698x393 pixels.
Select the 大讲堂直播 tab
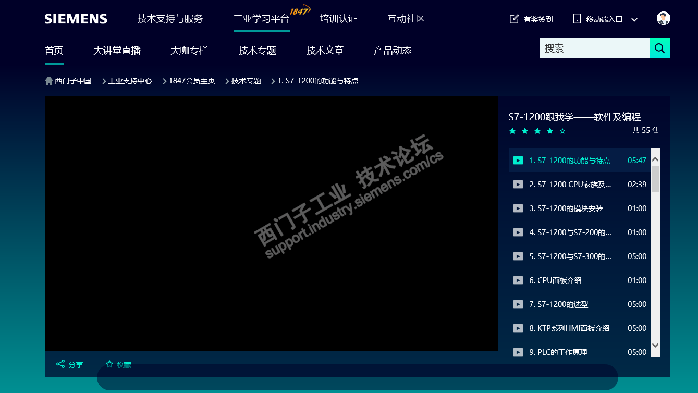point(117,51)
